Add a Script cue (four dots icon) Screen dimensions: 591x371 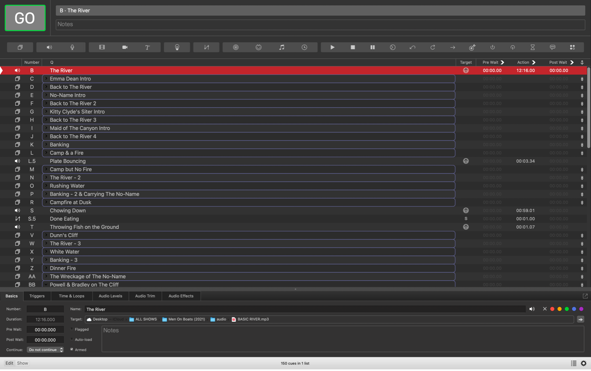click(x=572, y=48)
